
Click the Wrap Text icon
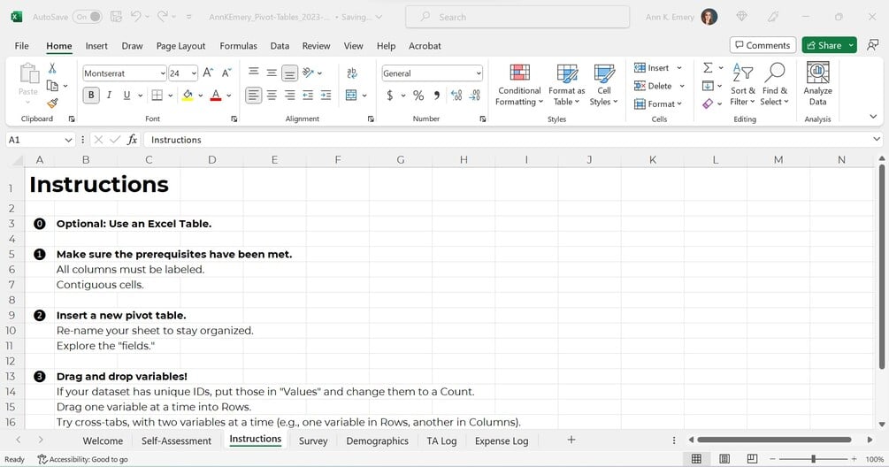[351, 73]
